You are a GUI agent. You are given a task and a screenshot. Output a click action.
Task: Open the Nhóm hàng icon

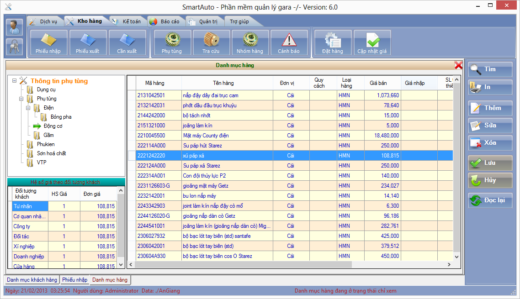pyautogui.click(x=250, y=42)
